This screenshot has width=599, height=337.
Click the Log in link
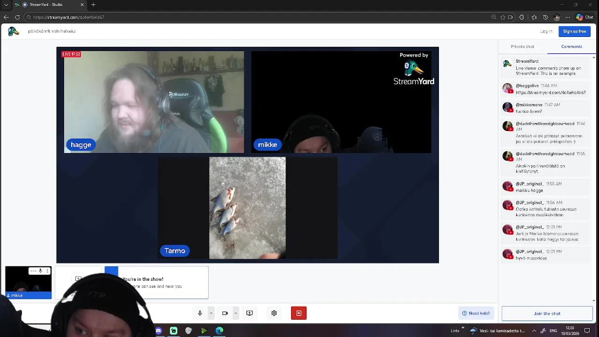546,31
